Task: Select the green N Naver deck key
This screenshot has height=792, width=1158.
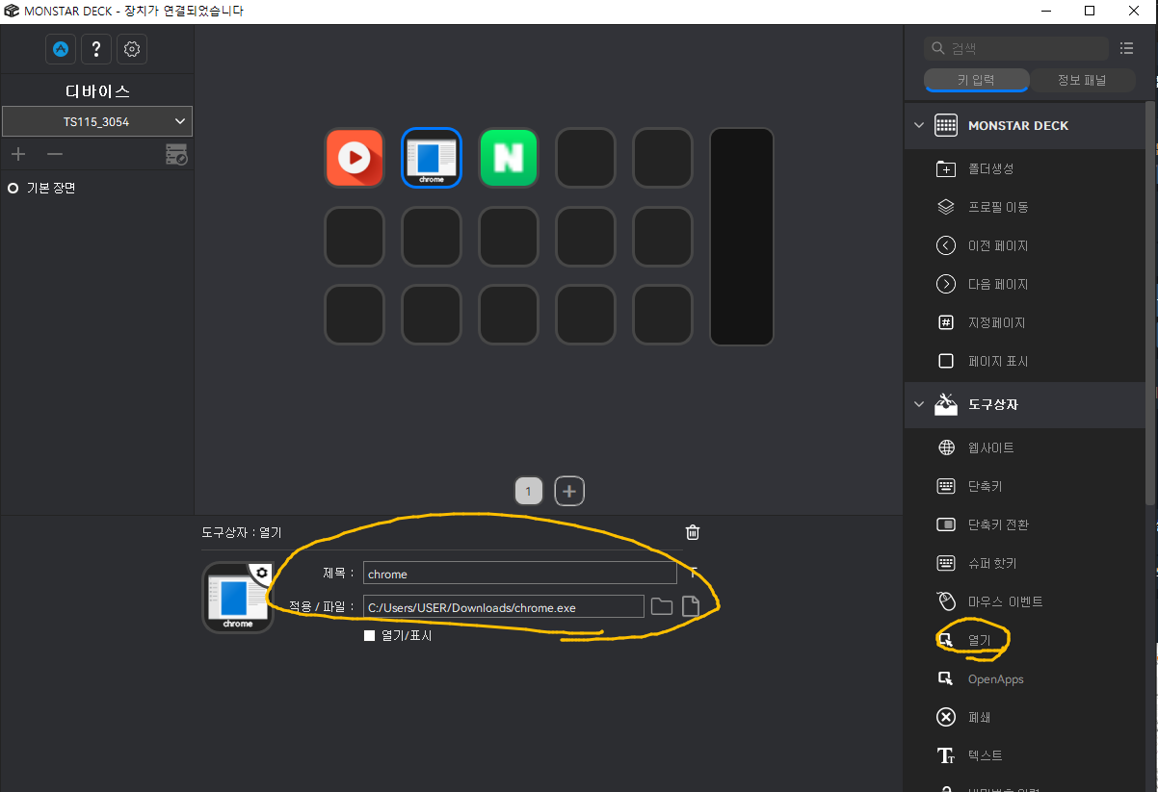Action: coord(509,157)
